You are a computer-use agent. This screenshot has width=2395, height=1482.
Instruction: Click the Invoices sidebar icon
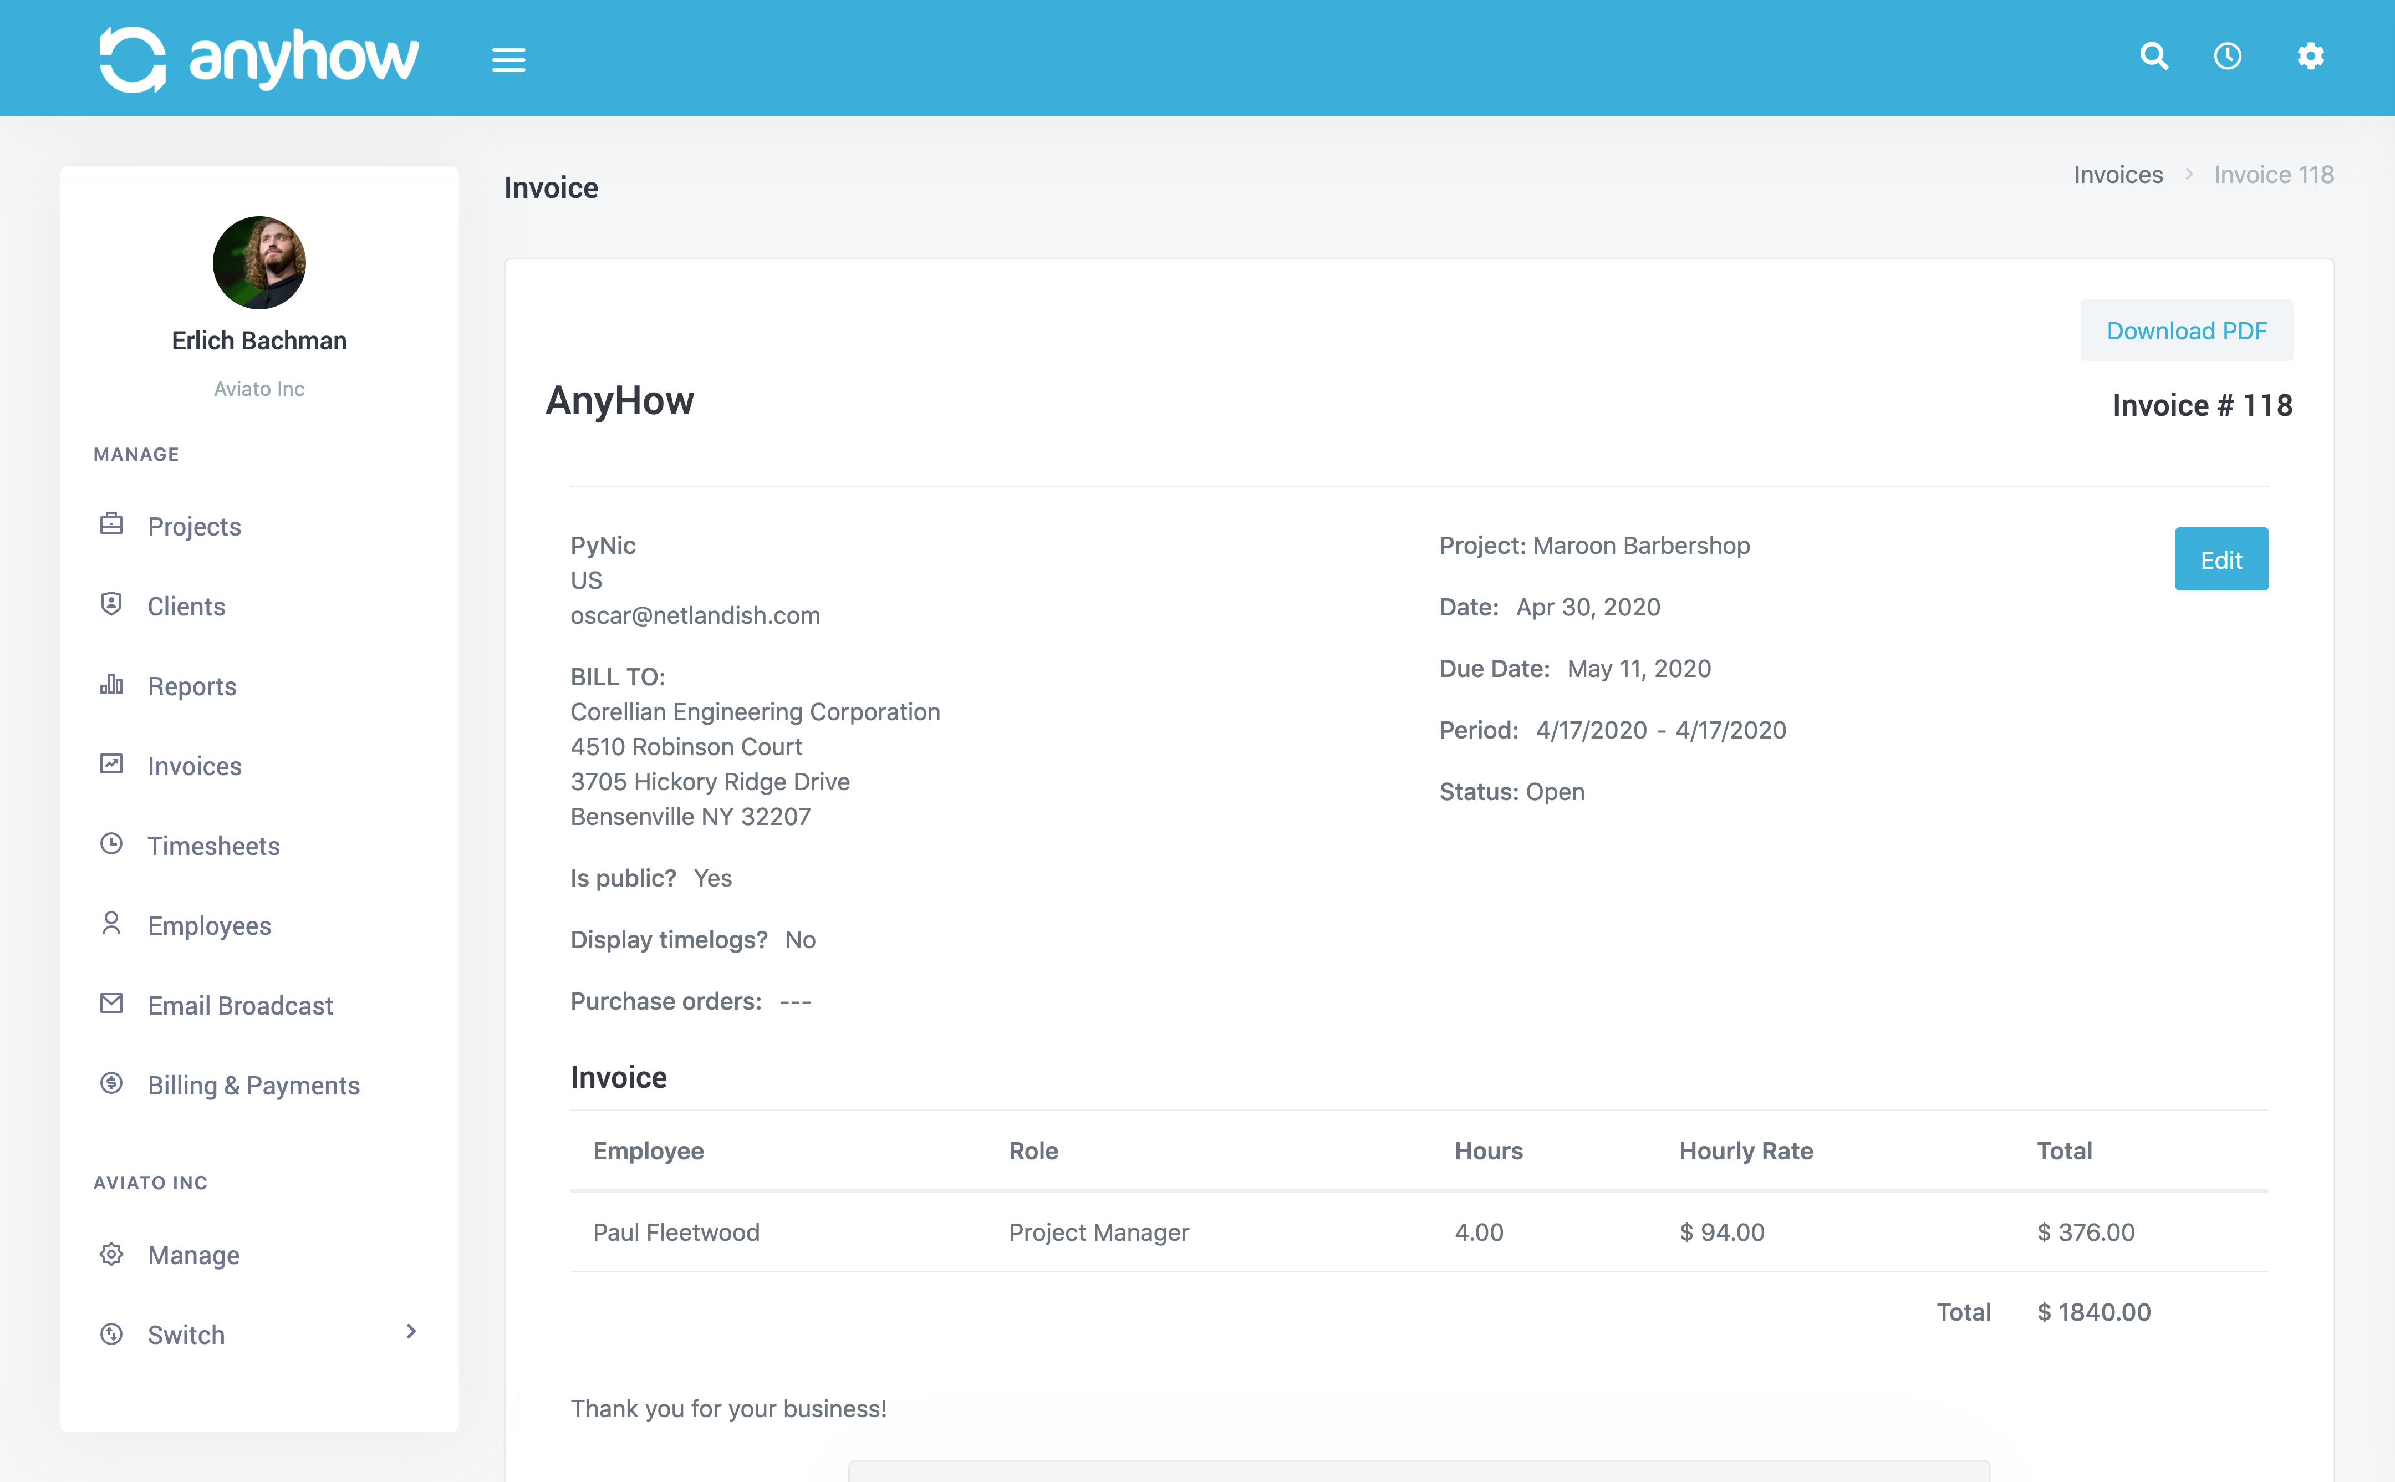[111, 765]
